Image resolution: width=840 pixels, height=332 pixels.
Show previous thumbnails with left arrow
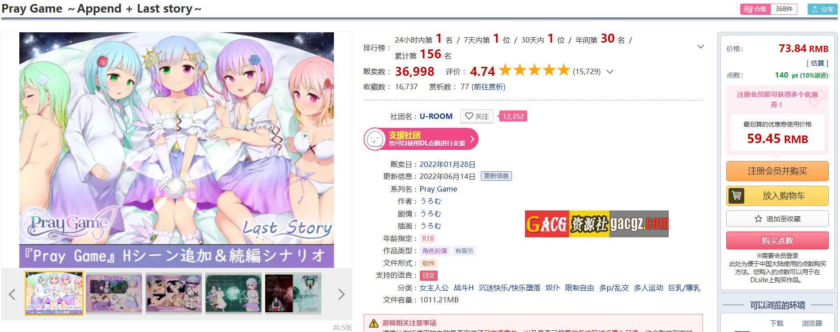click(12, 294)
